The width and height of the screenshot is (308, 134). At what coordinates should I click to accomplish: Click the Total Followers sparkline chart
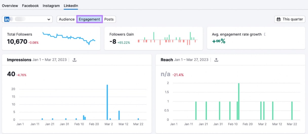[x=69, y=38]
